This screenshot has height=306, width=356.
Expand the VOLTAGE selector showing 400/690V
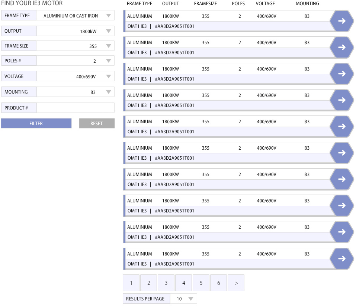[x=108, y=76]
